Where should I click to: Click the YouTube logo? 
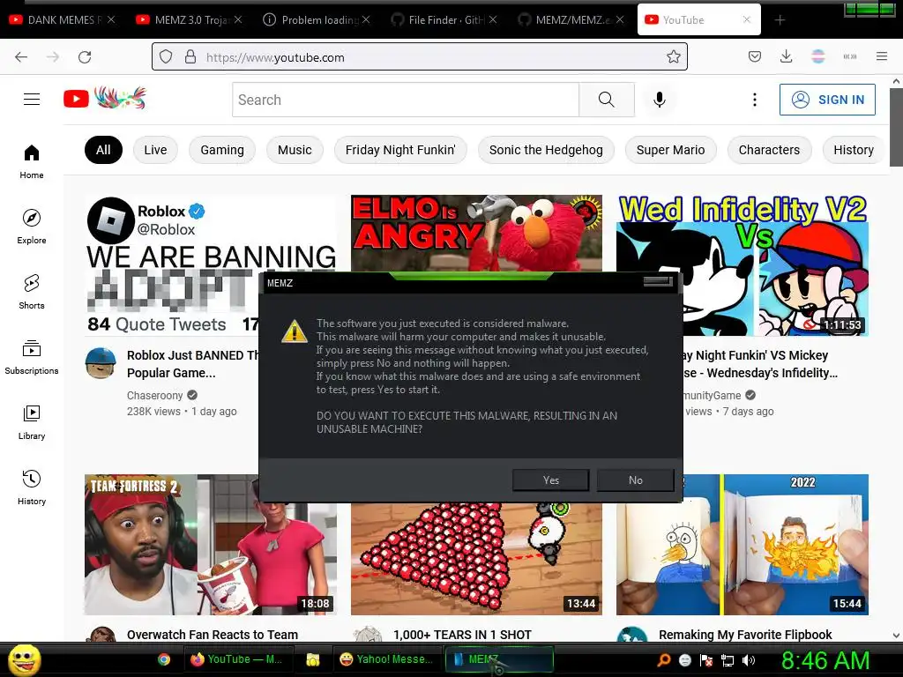pos(105,99)
